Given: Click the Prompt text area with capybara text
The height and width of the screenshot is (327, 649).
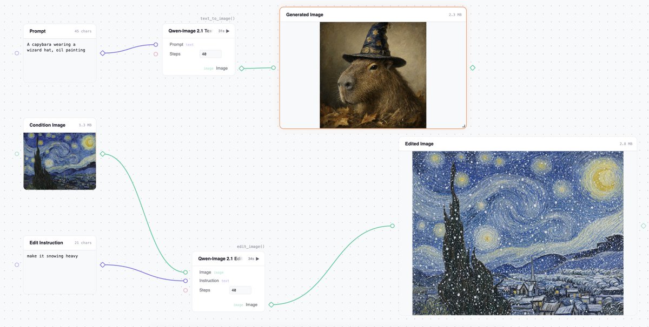Looking at the screenshot, I should pos(59,60).
